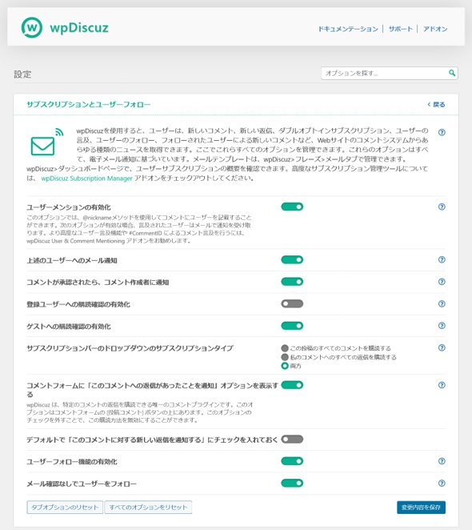Viewport: 472px width, 530px height.
Task: Open help for ゲストへの購読確認の有効化
Action: click(442, 326)
